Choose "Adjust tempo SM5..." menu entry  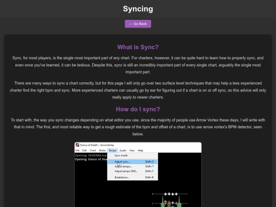point(132,171)
